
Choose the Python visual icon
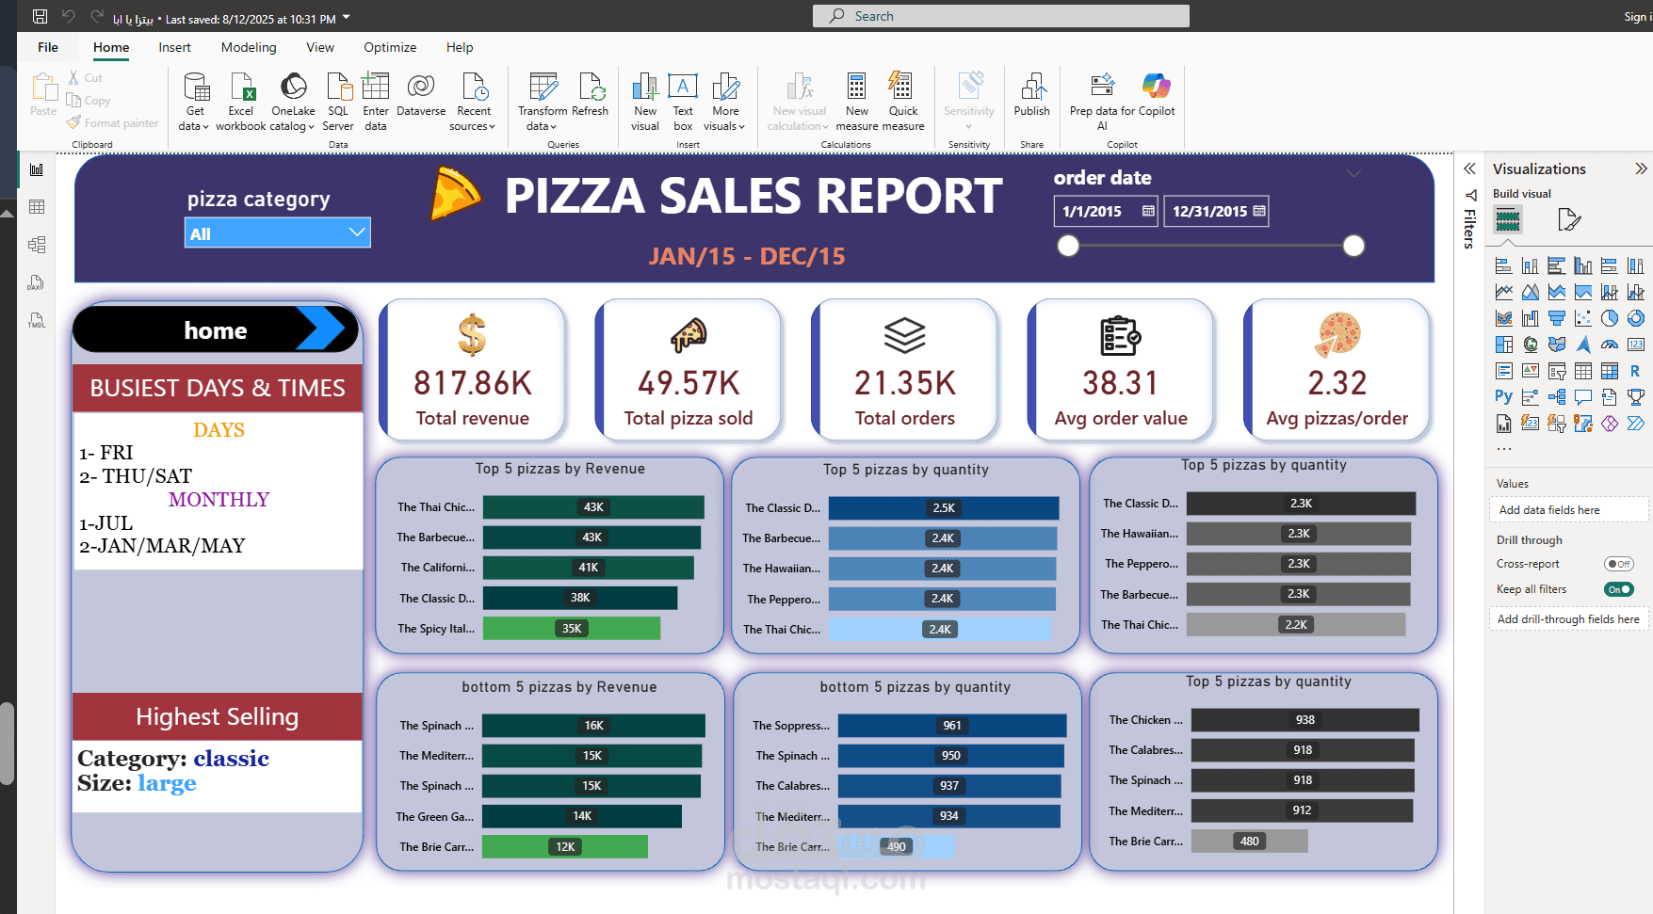click(x=1504, y=396)
